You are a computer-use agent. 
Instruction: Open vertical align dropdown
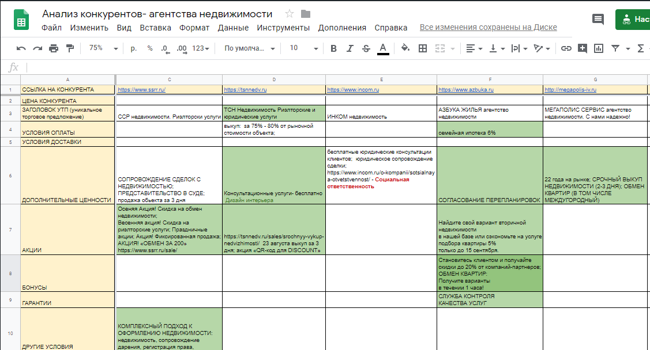point(497,48)
